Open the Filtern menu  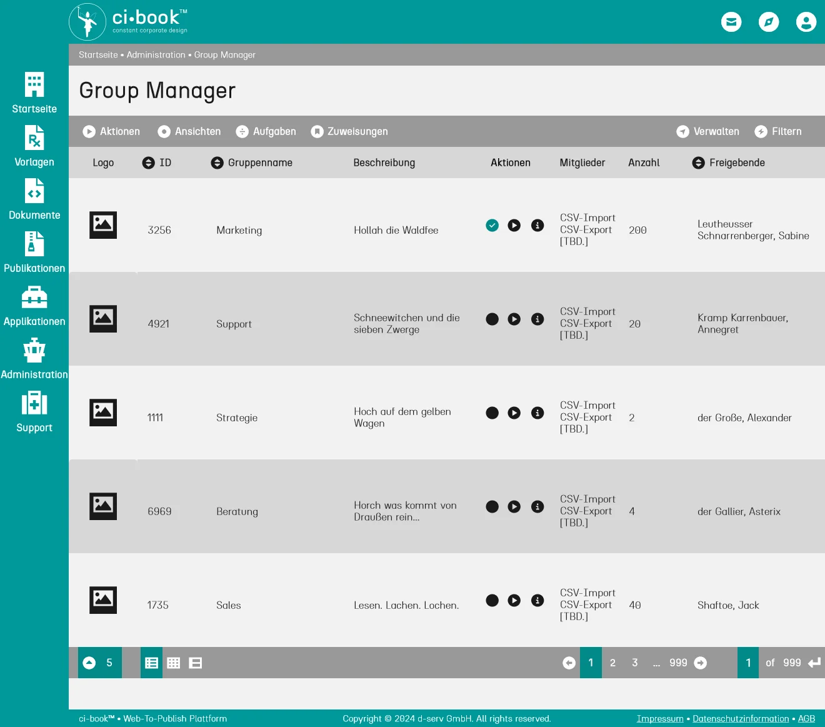pos(778,131)
